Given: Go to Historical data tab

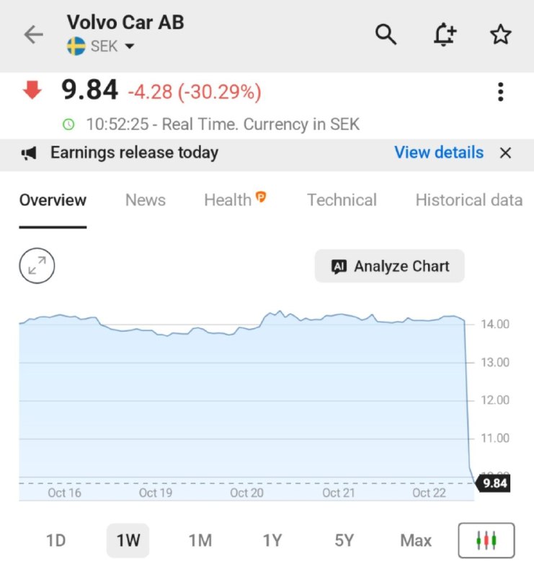Looking at the screenshot, I should pos(469,201).
